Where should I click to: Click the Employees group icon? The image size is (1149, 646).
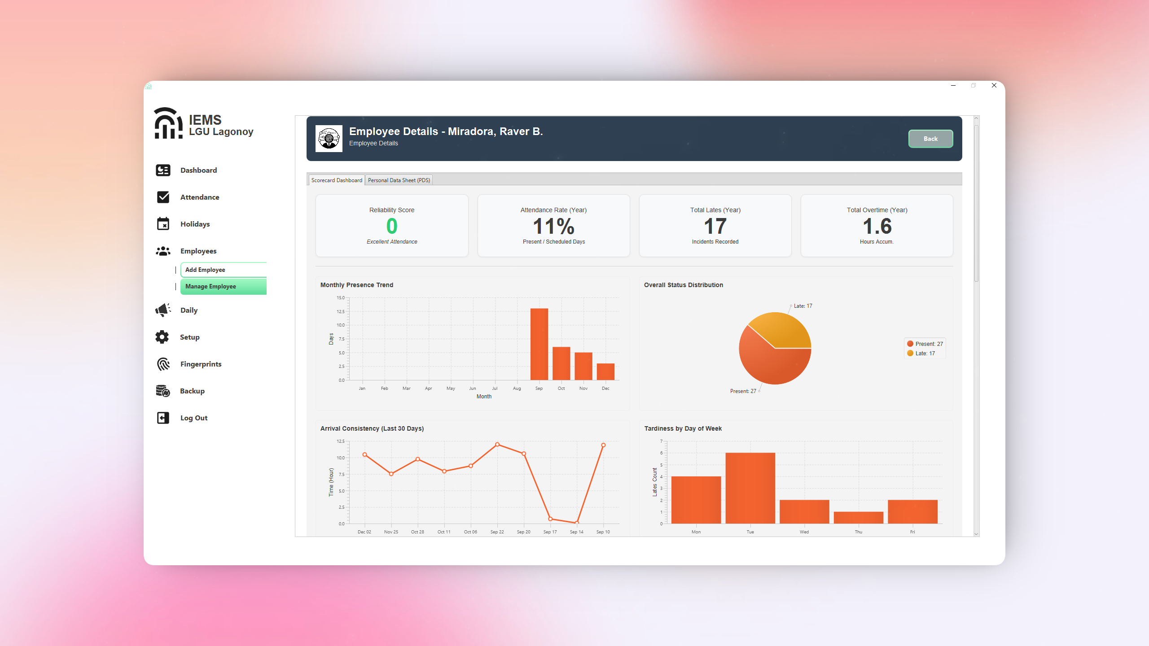point(163,251)
